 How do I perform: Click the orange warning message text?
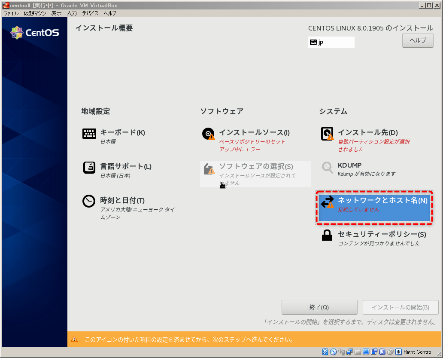click(x=189, y=340)
